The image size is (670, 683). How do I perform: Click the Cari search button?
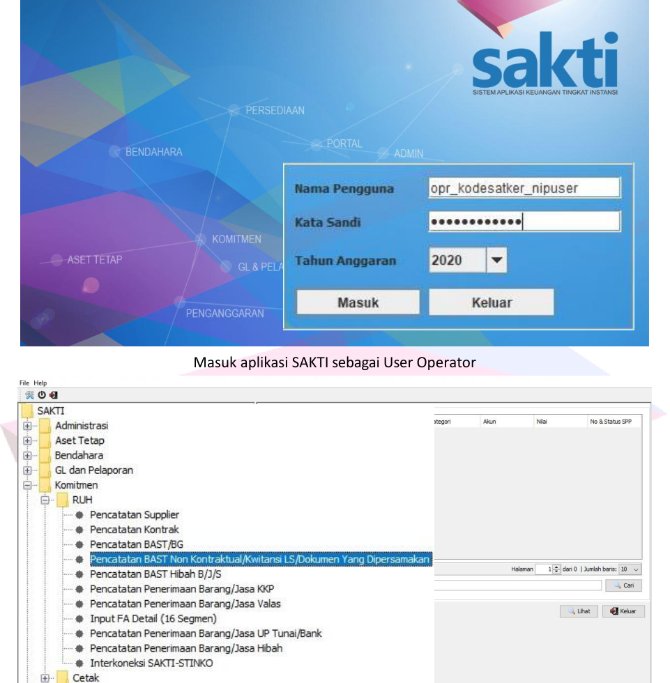pos(623,586)
